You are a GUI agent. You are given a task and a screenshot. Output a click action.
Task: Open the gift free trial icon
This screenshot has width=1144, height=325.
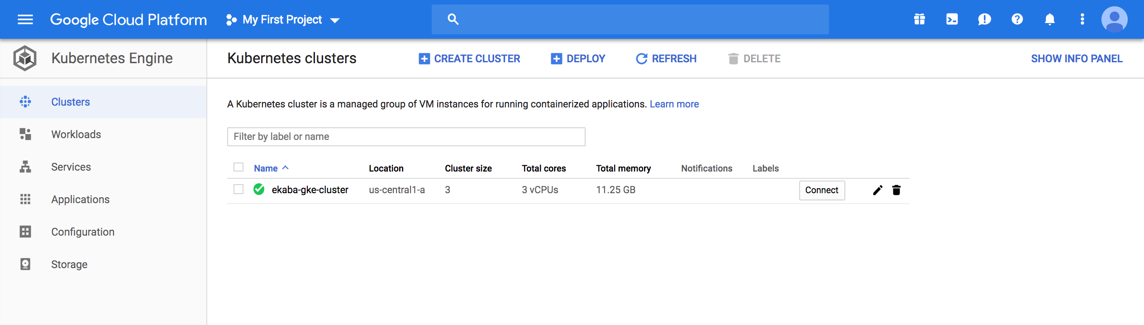919,19
